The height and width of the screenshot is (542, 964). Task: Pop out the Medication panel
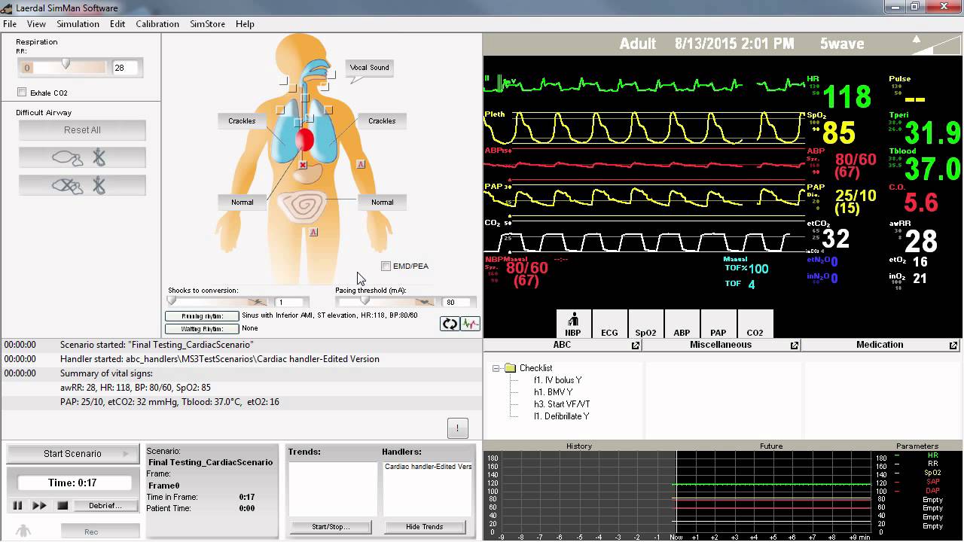coord(953,346)
